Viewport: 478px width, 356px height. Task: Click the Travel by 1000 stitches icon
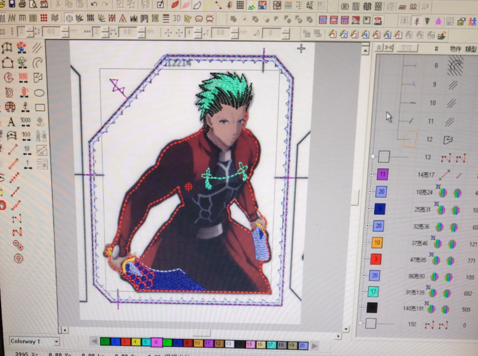[x=25, y=122]
